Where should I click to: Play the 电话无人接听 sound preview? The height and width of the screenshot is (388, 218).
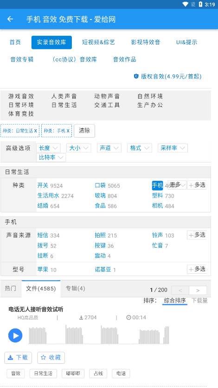click(x=15, y=335)
